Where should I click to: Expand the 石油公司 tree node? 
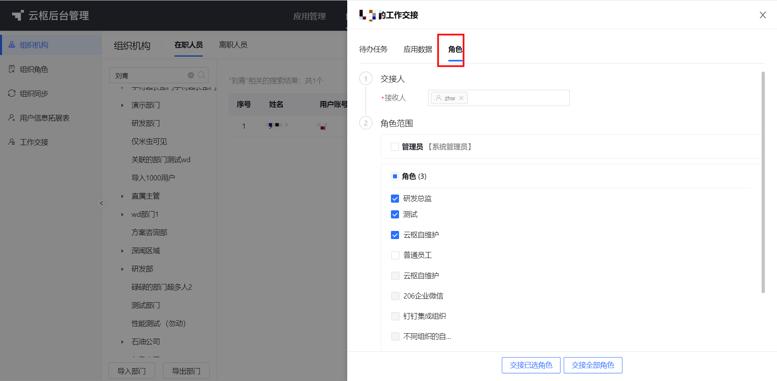point(122,342)
